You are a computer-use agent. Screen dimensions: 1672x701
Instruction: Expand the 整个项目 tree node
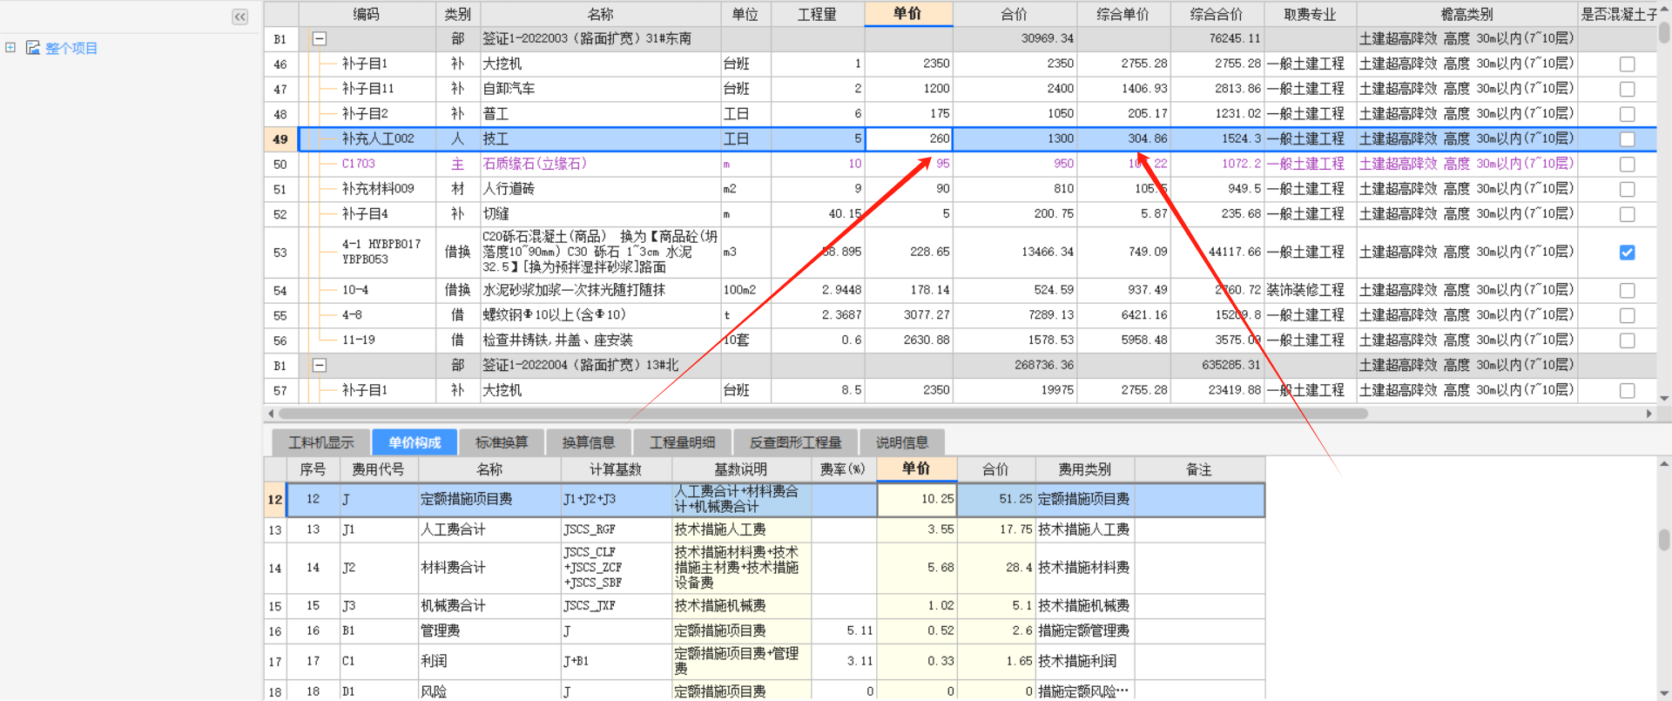10,48
